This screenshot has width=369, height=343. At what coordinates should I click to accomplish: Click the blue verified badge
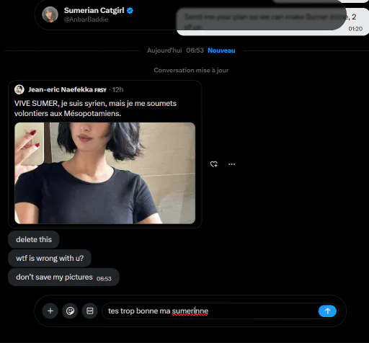click(x=130, y=11)
